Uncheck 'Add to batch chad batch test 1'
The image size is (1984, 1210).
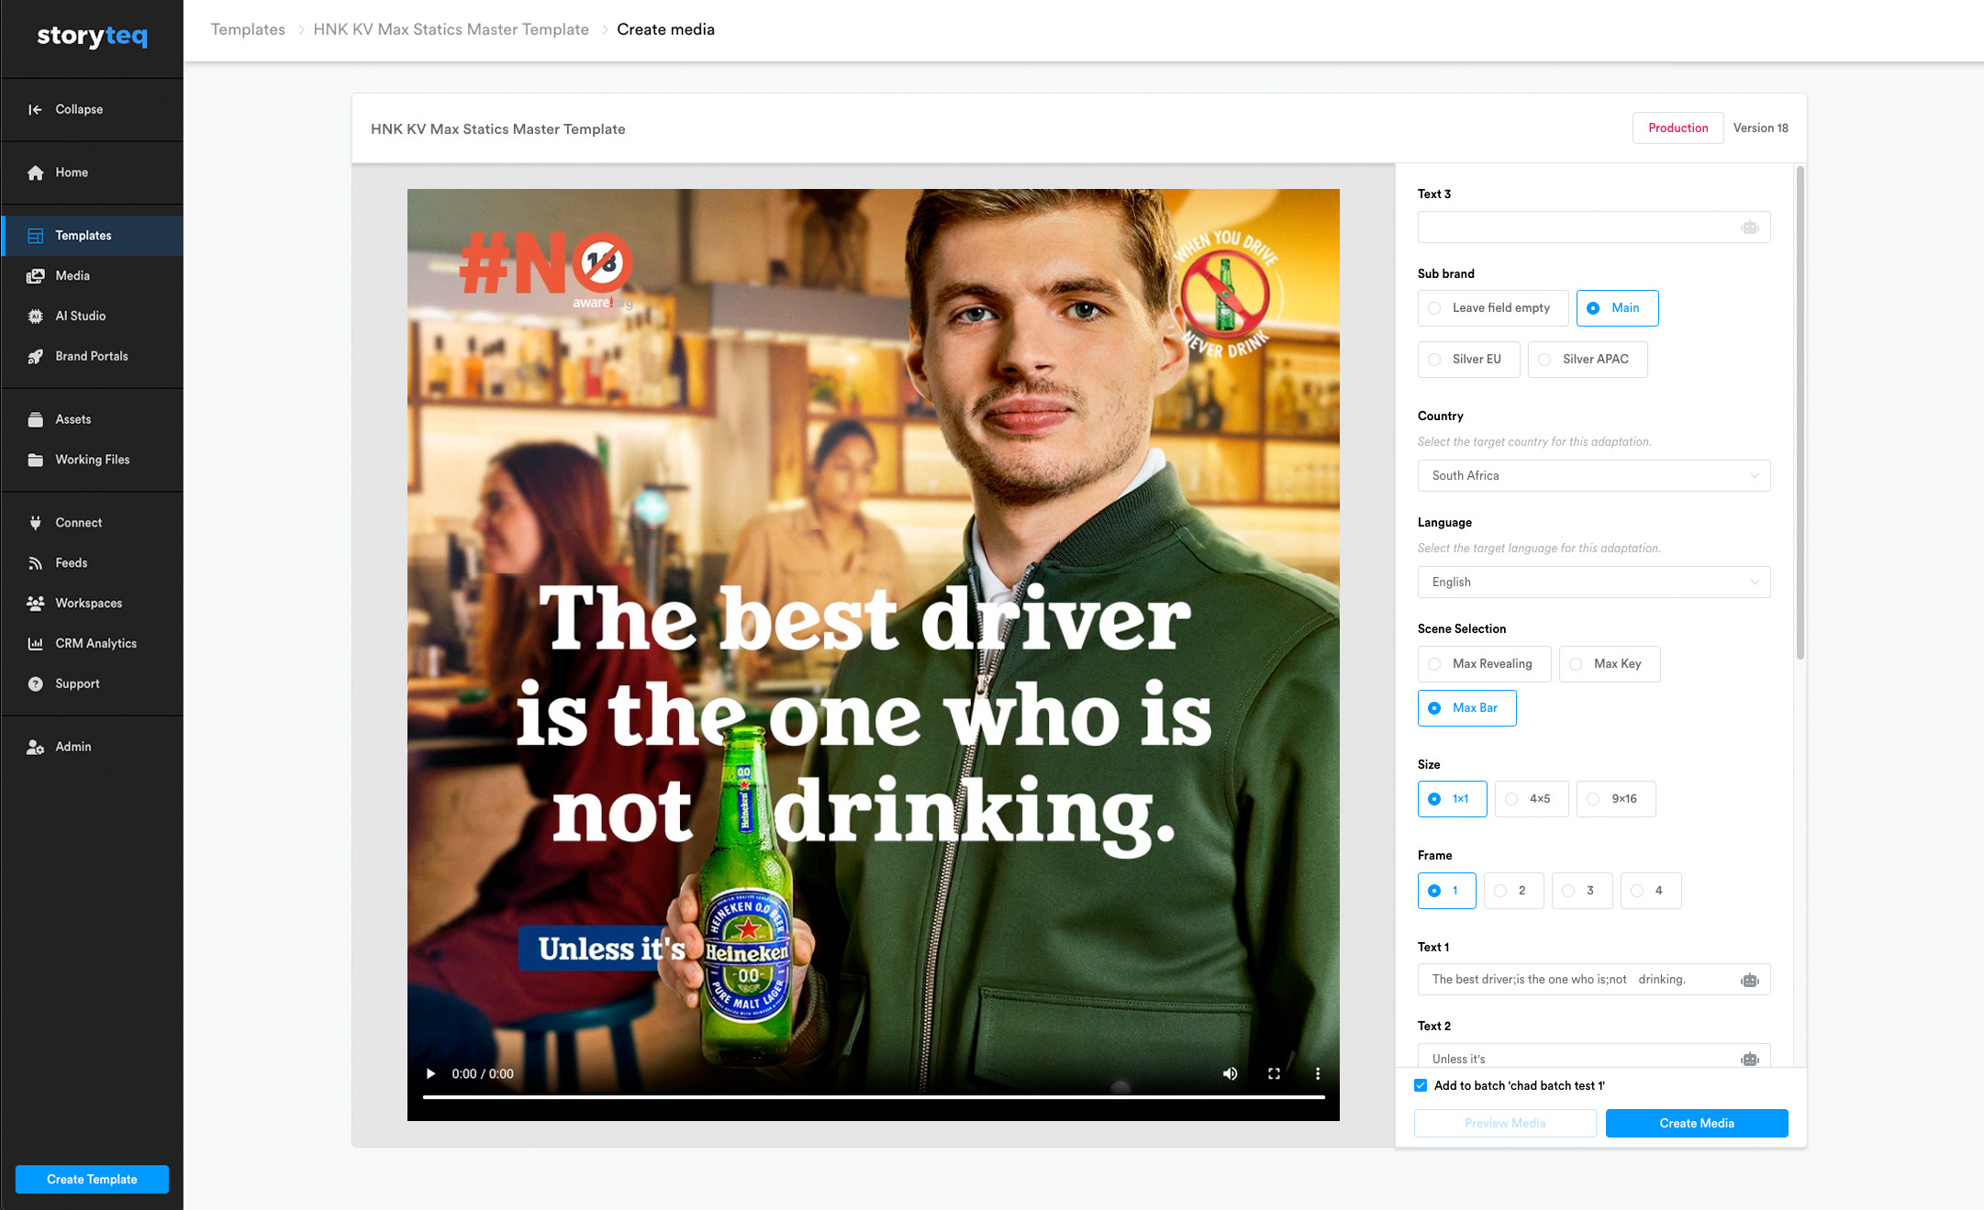1420,1084
